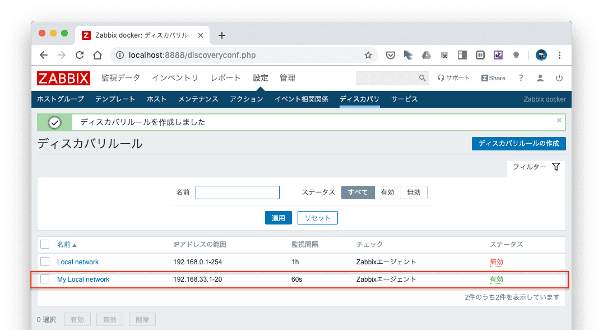Open the Local network rule link
Image resolution: width=603 pixels, height=330 pixels.
click(x=78, y=262)
